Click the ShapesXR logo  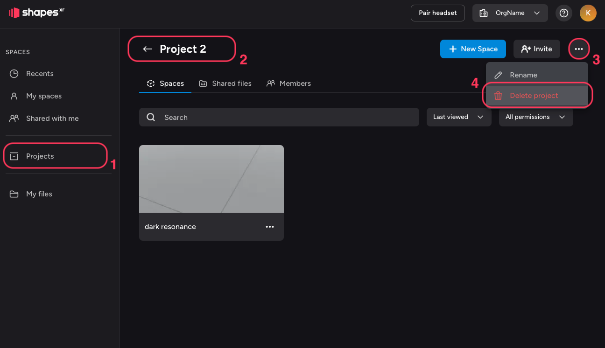[x=36, y=13]
